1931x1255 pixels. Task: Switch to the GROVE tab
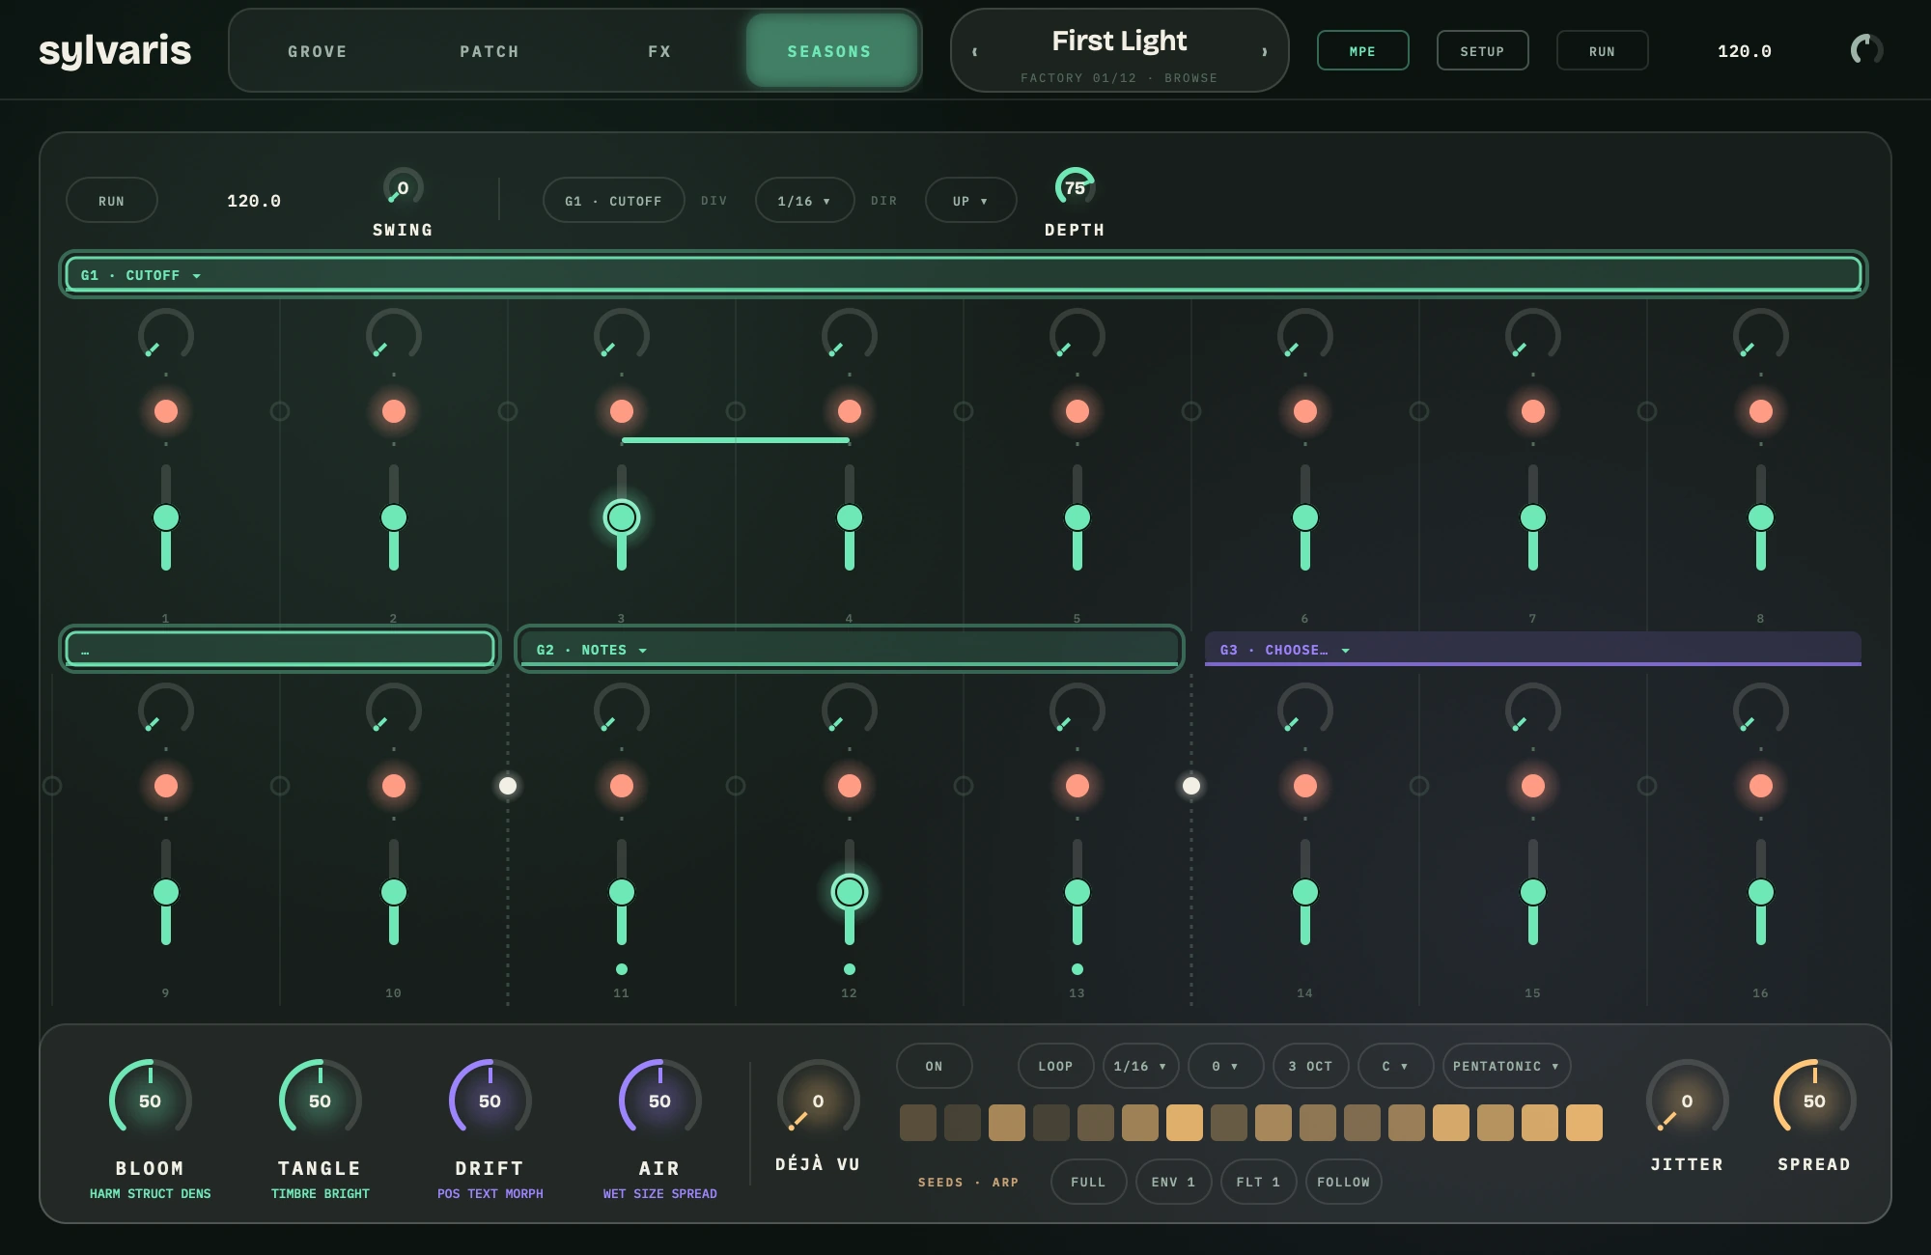318,51
